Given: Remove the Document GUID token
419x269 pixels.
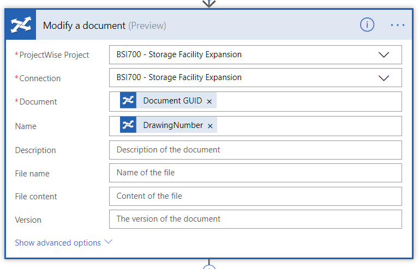Looking at the screenshot, I should tap(209, 101).
